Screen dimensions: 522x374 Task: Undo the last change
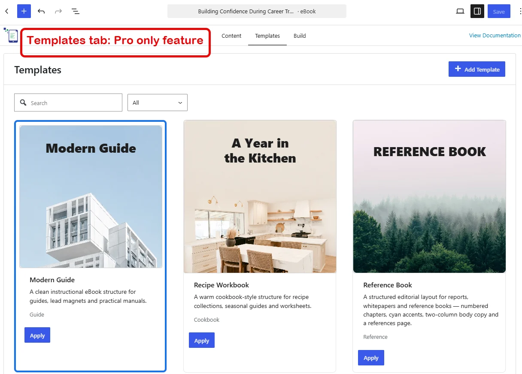[x=41, y=11]
